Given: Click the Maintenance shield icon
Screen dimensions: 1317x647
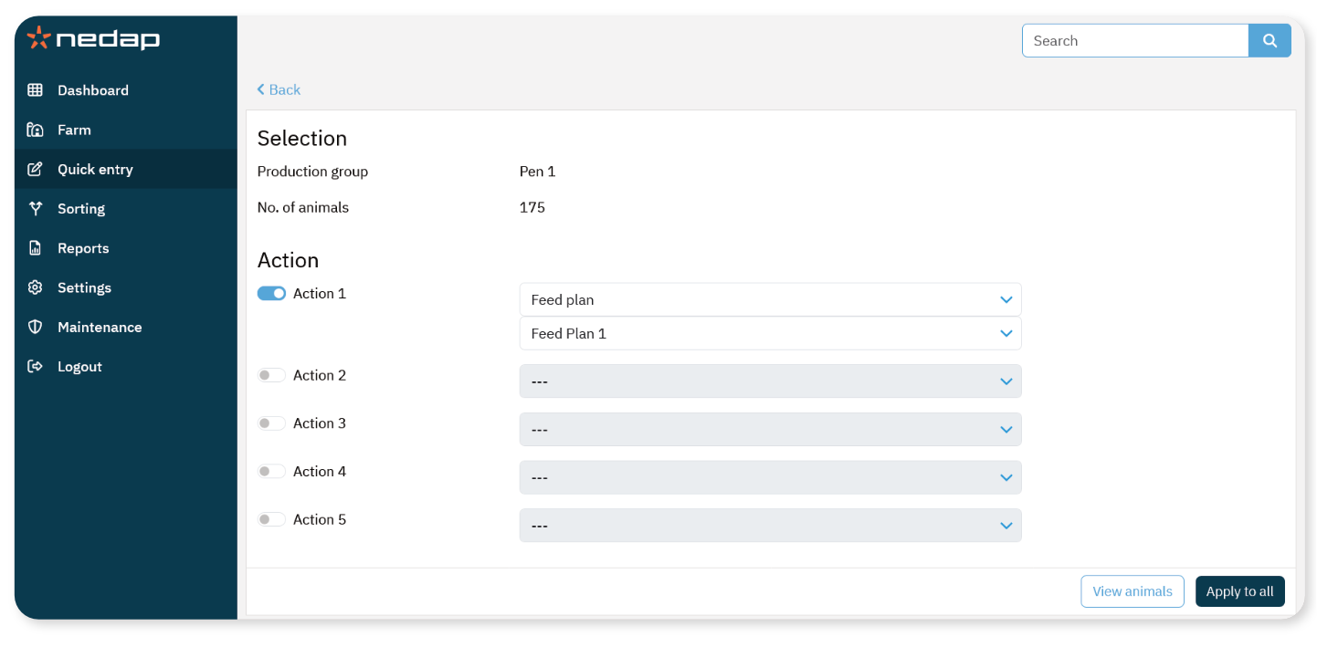Looking at the screenshot, I should tap(36, 327).
